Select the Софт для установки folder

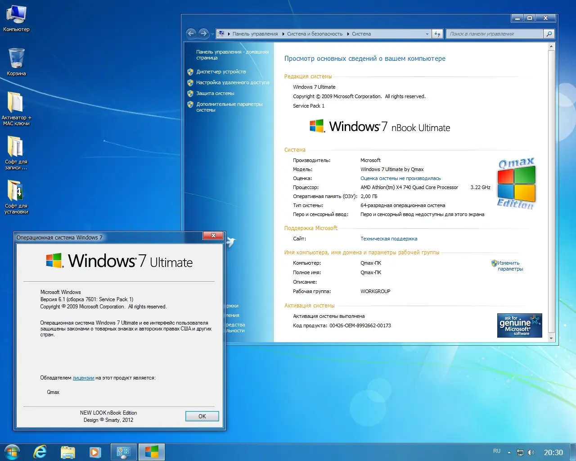point(16,196)
